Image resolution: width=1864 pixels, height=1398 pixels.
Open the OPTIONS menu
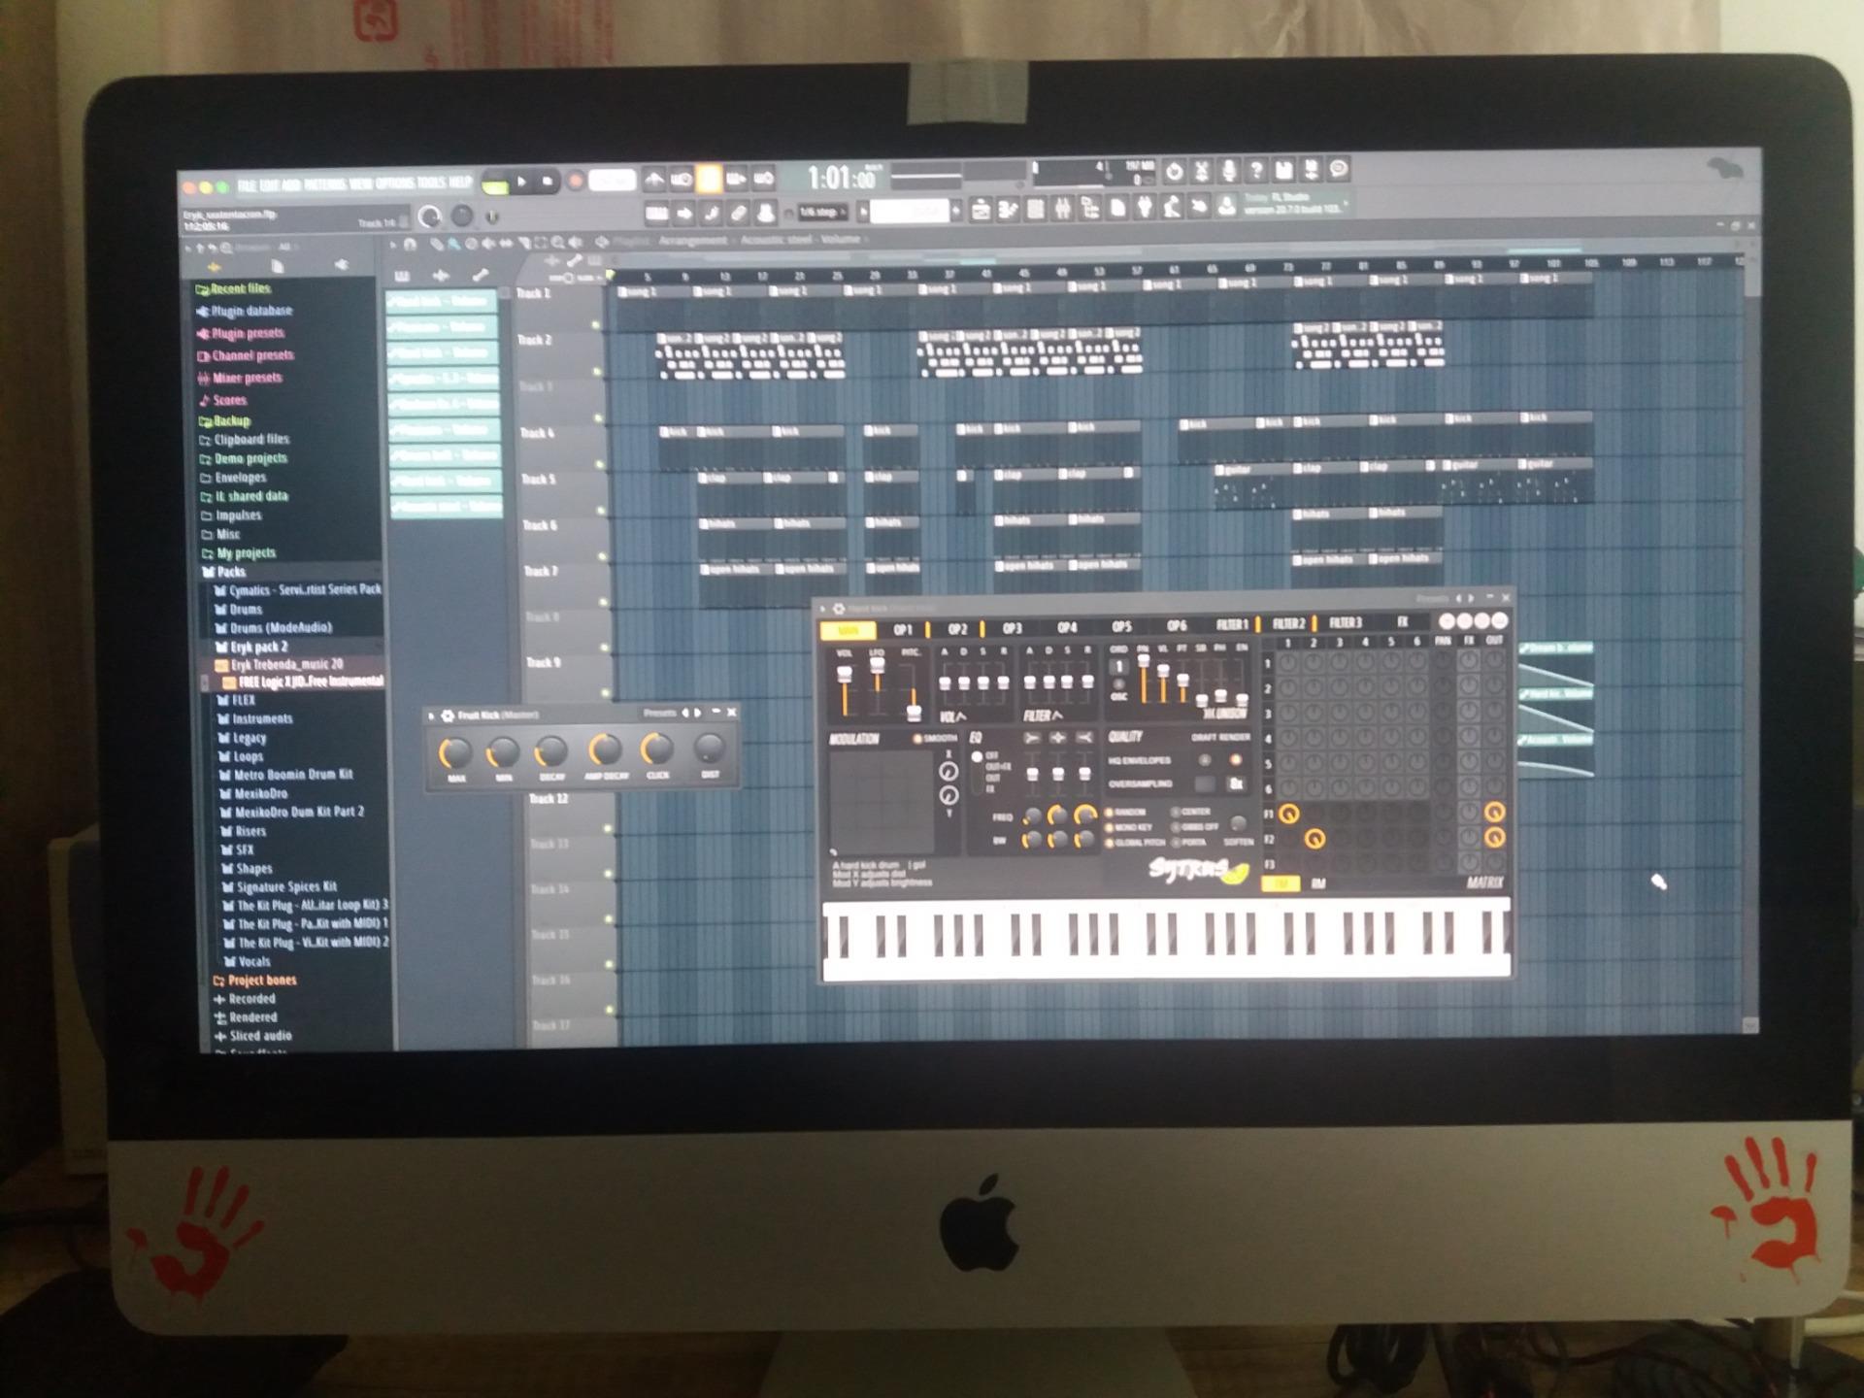point(395,183)
